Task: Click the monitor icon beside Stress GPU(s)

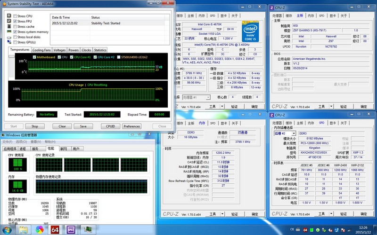Action: tap(9, 42)
